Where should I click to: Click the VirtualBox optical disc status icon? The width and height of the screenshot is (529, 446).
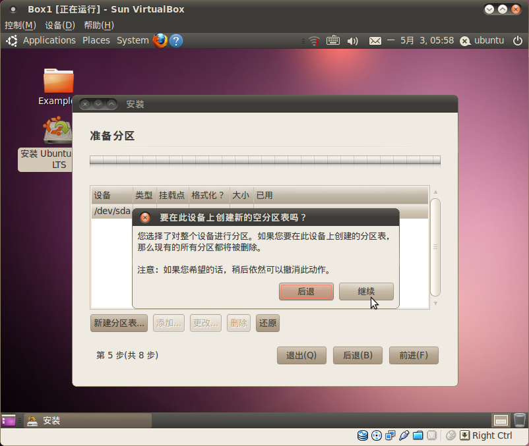pos(377,435)
